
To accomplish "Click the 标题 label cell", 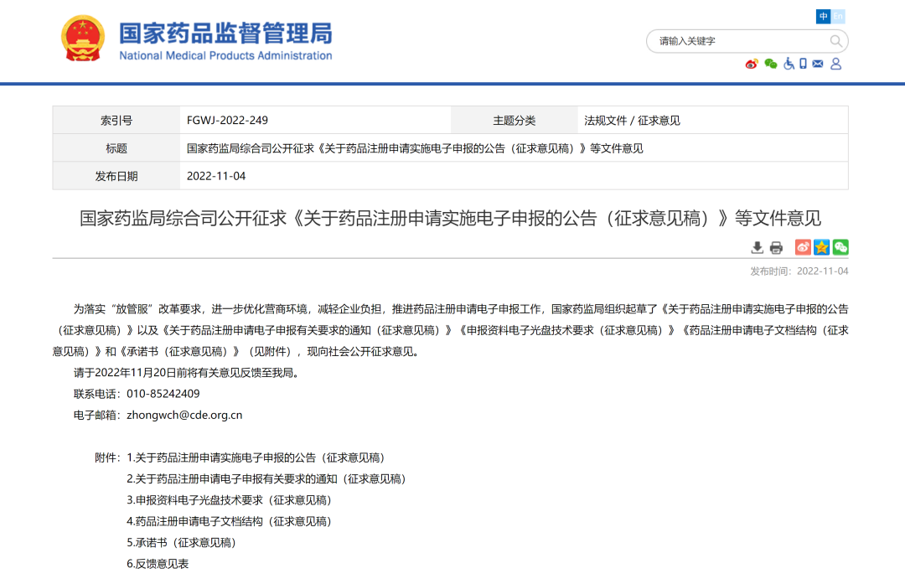I will coord(116,148).
